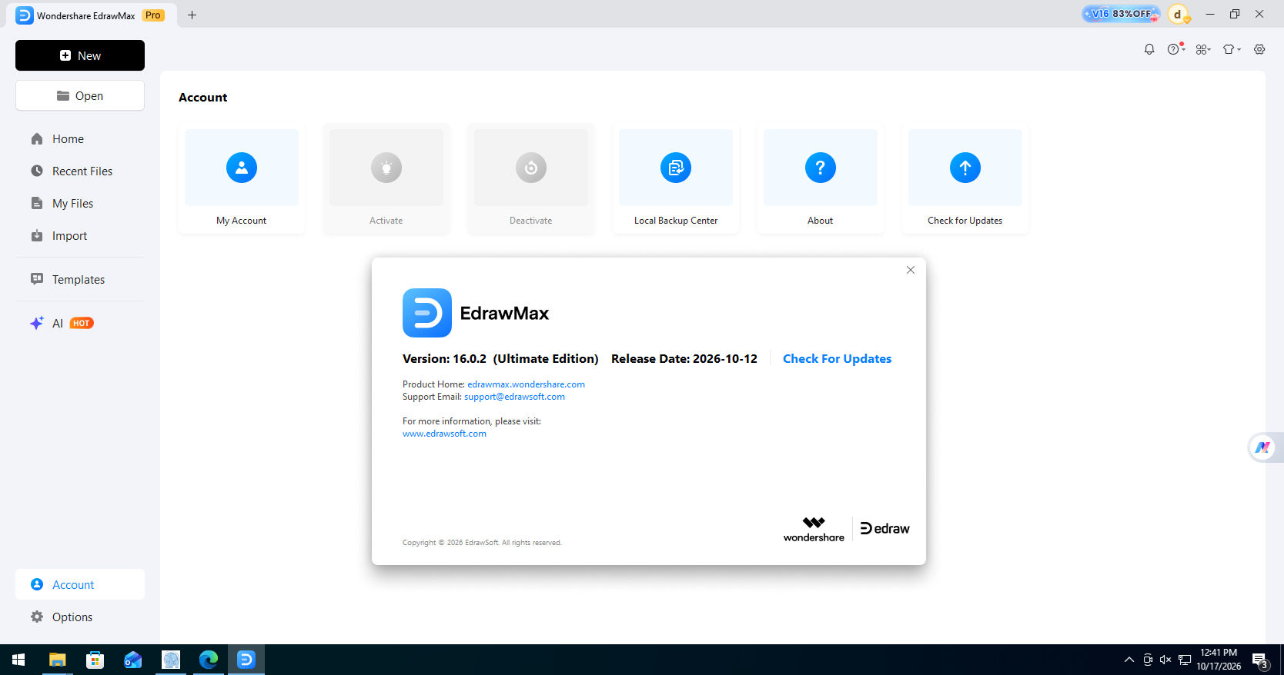
Task: Go to Home in the sidebar
Action: [x=80, y=139]
